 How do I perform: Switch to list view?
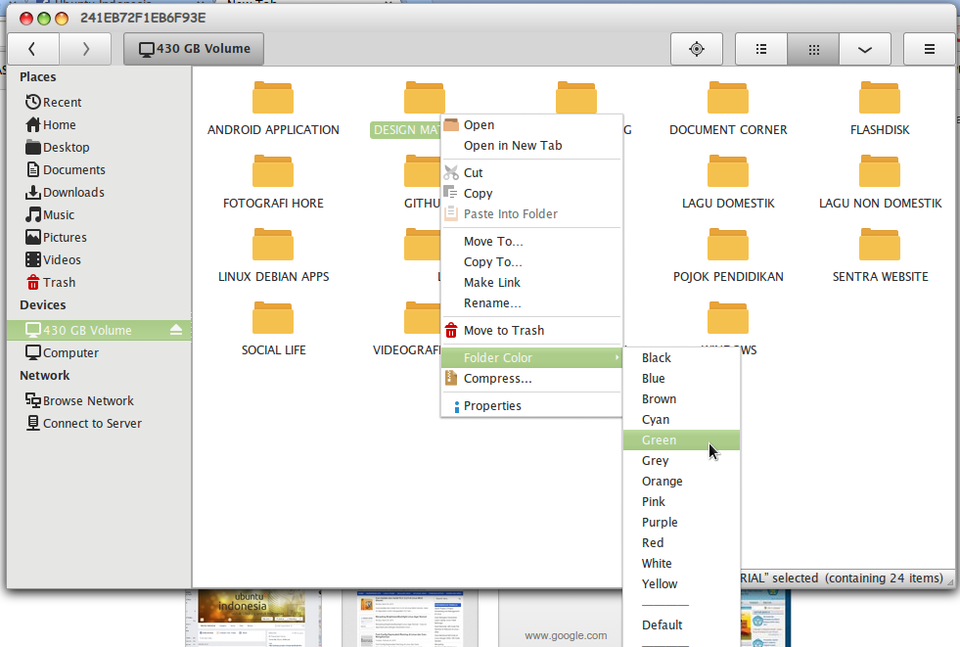pos(761,49)
